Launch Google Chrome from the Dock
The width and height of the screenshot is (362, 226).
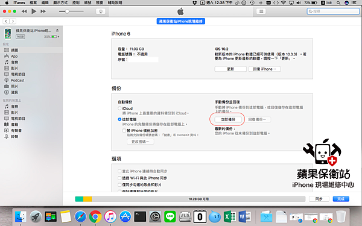point(95,217)
